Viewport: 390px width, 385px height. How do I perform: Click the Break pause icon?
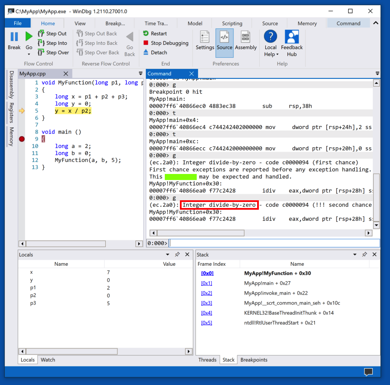pyautogui.click(x=14, y=37)
